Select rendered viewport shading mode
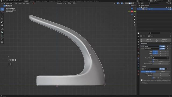The width and height of the screenshot is (172, 97). pyautogui.click(x=133, y=3)
